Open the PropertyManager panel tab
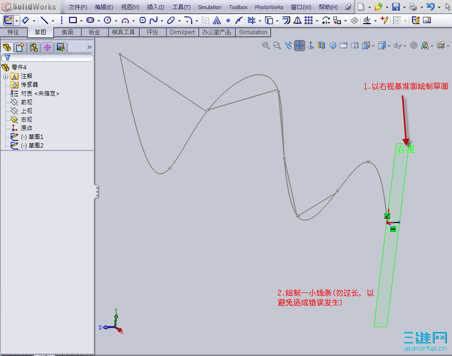 (20, 47)
